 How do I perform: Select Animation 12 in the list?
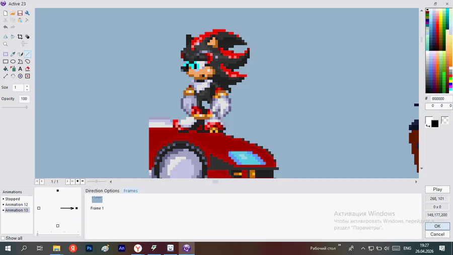click(17, 205)
